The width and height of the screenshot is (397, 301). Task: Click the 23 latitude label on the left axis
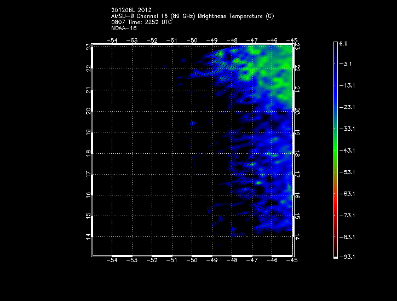click(x=88, y=47)
